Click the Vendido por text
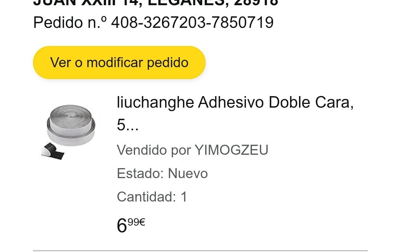Screen dimensions: 394x252 154,150
